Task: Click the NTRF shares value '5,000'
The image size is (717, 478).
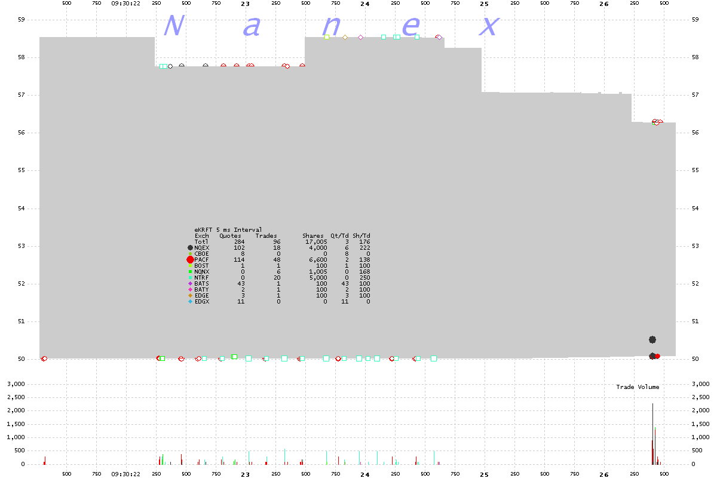Action: point(318,277)
